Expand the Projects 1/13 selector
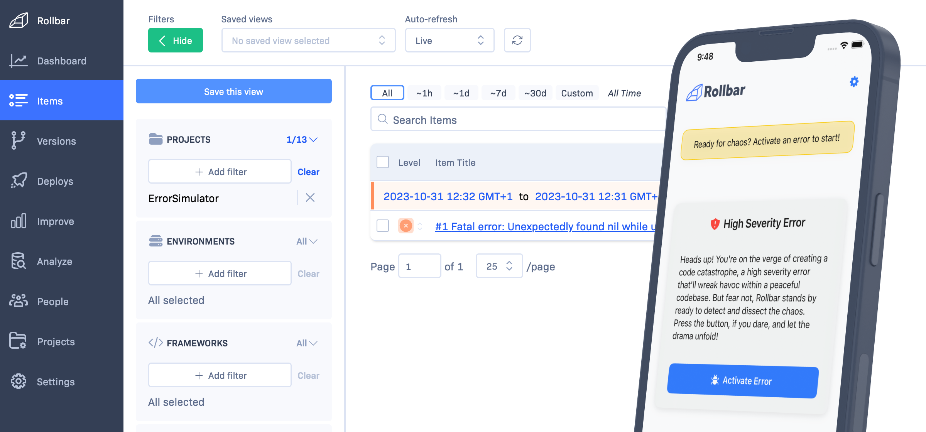 pos(302,139)
